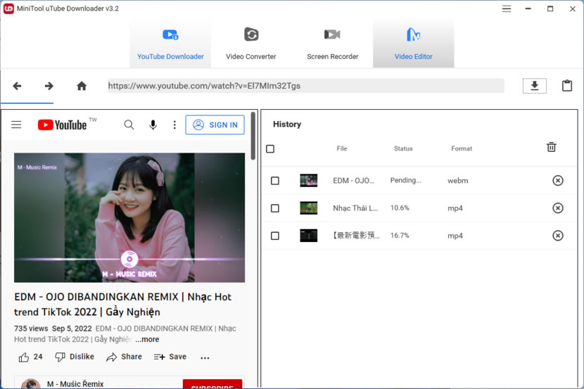Check the box for EDM - OJO row

tap(275, 181)
